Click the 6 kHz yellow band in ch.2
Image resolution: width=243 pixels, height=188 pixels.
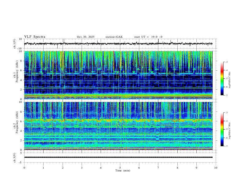point(118,120)
